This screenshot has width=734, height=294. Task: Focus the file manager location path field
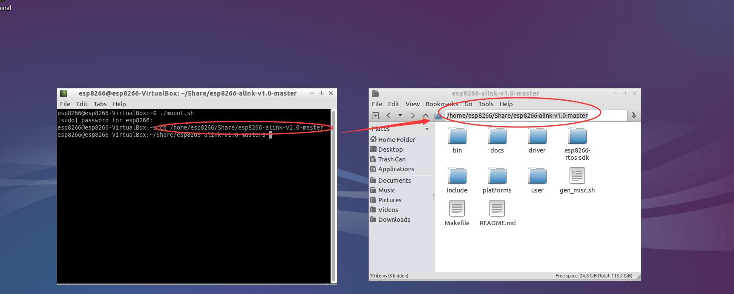pyautogui.click(x=536, y=116)
